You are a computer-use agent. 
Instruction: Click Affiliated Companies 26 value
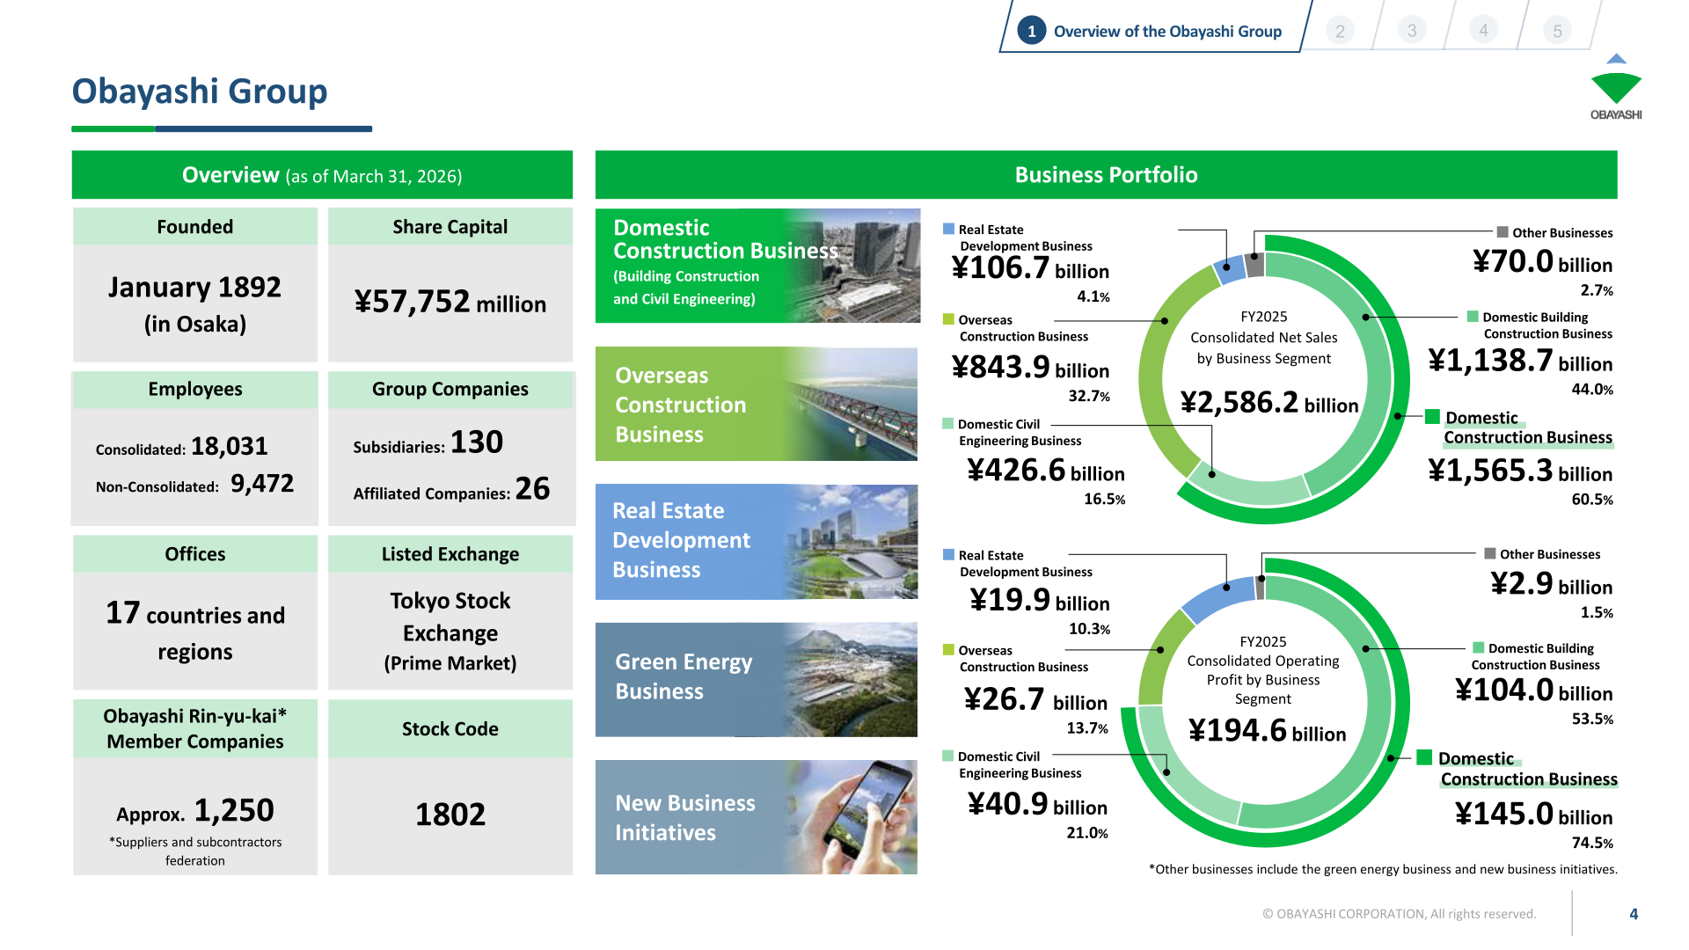[x=533, y=488]
